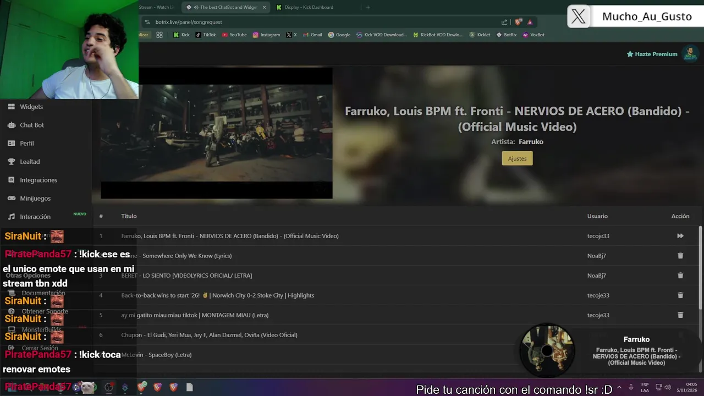This screenshot has width=704, height=396.
Task: Open the user profile avatar menu
Action: [x=690, y=54]
